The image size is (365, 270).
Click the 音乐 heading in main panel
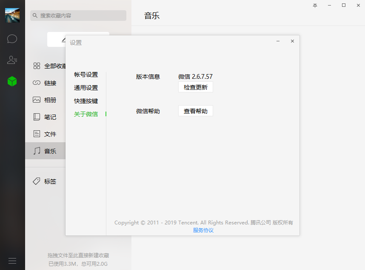[x=152, y=16]
